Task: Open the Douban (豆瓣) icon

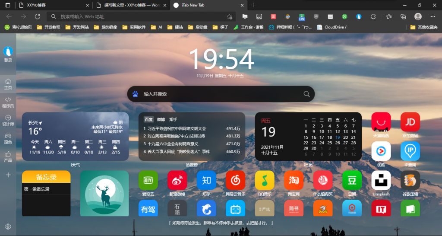Action: pos(352,180)
